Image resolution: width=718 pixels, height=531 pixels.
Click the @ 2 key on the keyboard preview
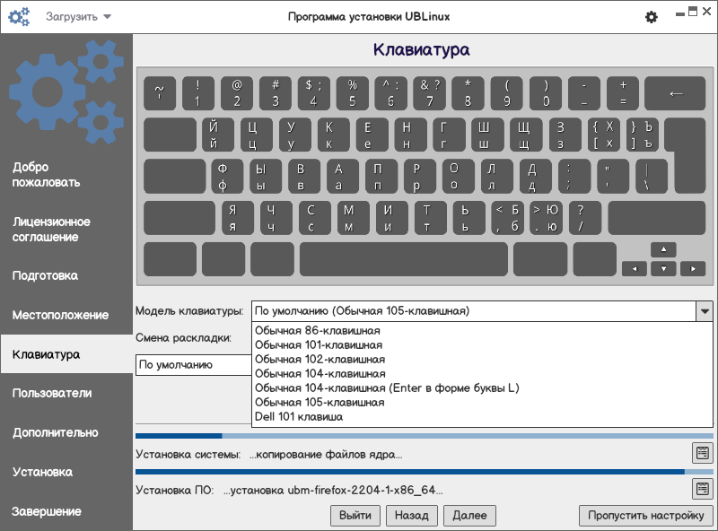[236, 93]
